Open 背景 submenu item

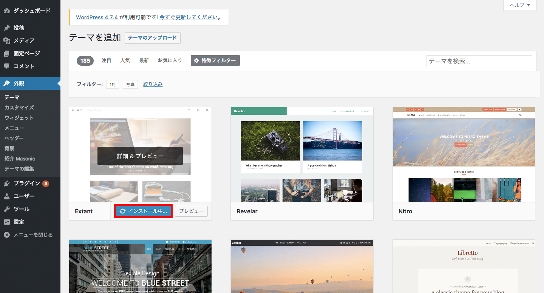9,148
